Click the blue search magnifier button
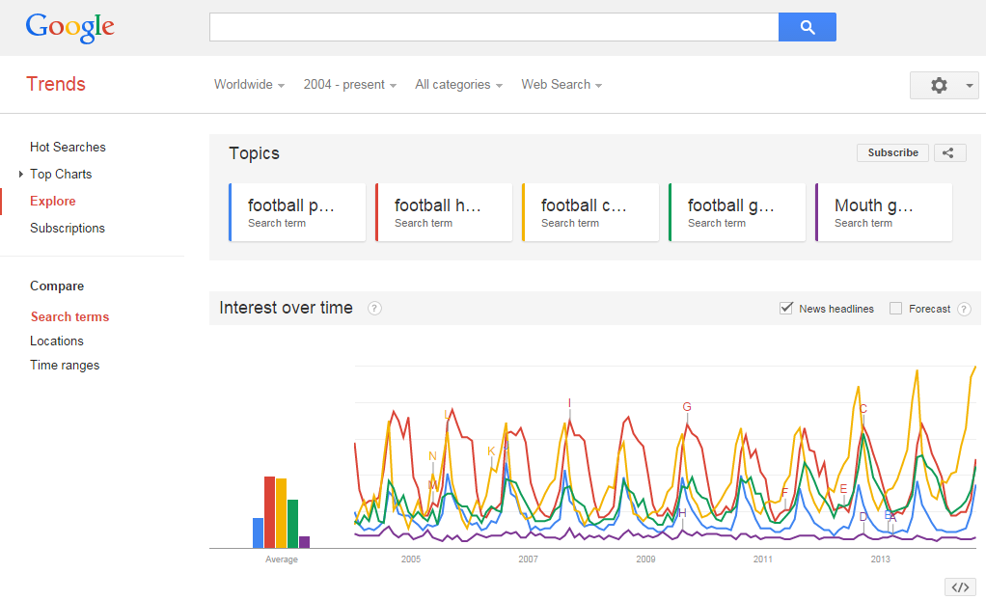Image resolution: width=986 pixels, height=600 pixels. point(807,27)
